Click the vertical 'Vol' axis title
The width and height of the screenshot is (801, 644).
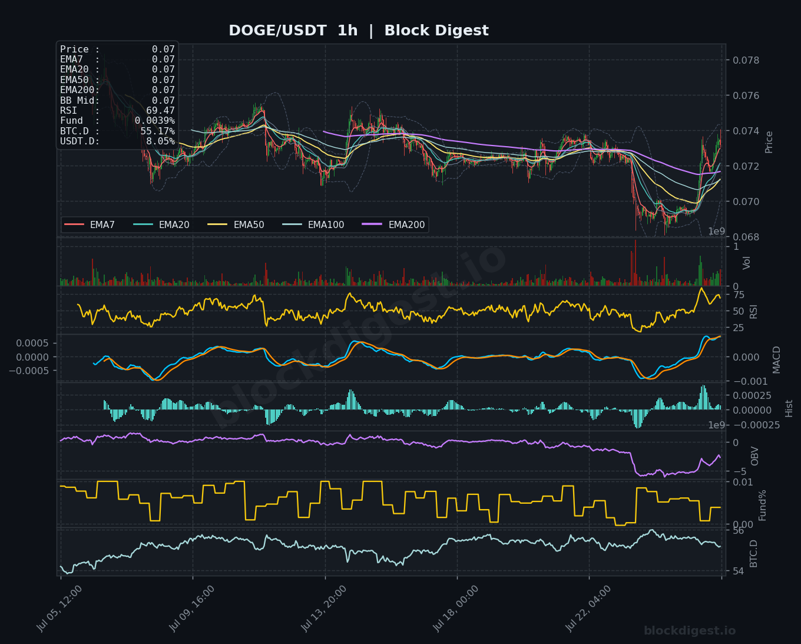[747, 263]
